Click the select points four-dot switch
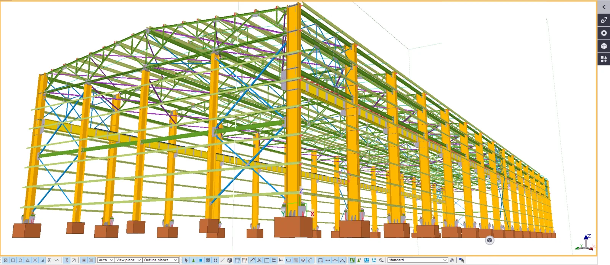The image size is (610, 265). pos(215,260)
